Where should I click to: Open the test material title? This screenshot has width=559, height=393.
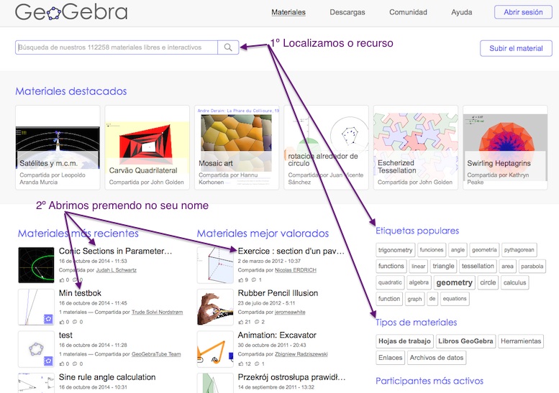65,335
